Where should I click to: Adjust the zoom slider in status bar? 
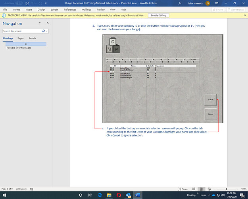tap(227, 189)
